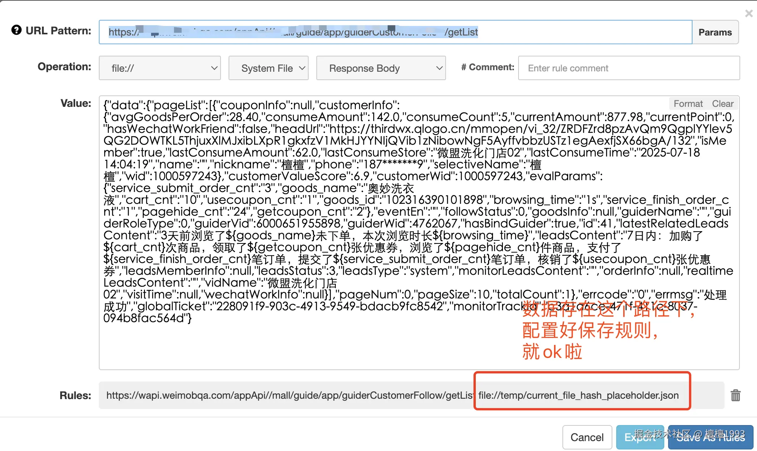757x451 pixels.
Task: Click the # Comment label
Action: [487, 67]
